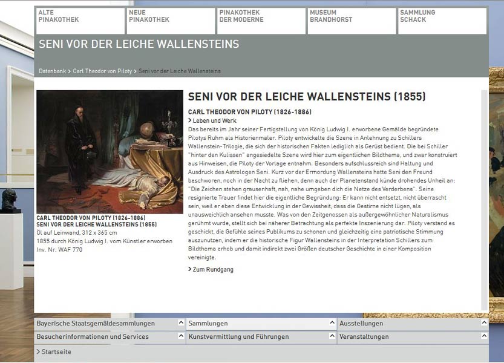Click the content area vertical scrollbar
Screen dimensions: 504x363
[x=484, y=200]
